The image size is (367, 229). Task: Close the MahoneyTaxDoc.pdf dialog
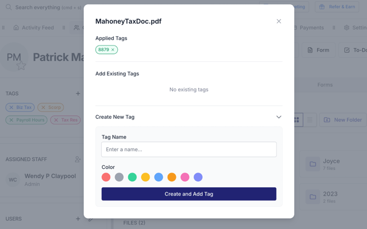pos(278,21)
